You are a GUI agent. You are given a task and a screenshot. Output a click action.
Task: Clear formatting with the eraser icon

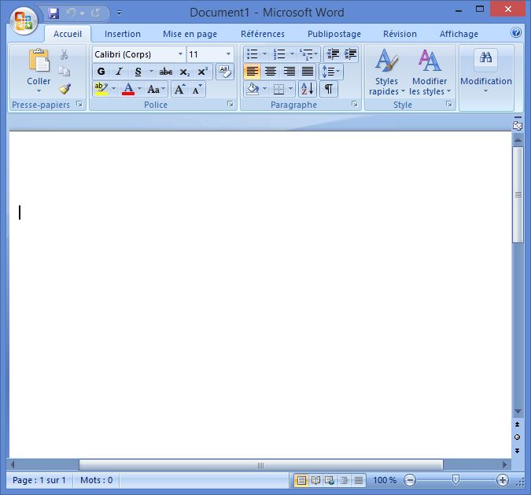pyautogui.click(x=225, y=72)
